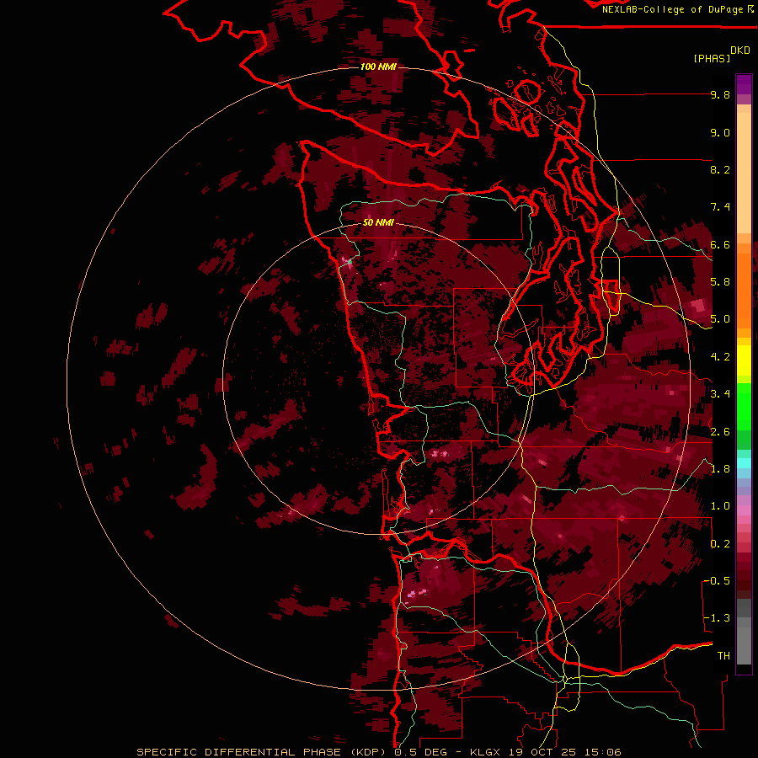Click the 4.2 color scale value
Screen dimensions: 758x758
tap(720, 357)
